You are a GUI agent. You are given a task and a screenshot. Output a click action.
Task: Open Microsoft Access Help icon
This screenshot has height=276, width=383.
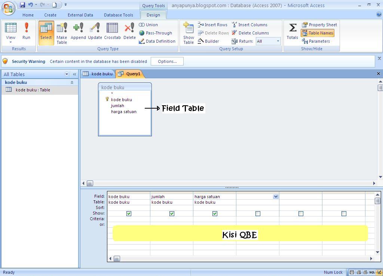[379, 15]
